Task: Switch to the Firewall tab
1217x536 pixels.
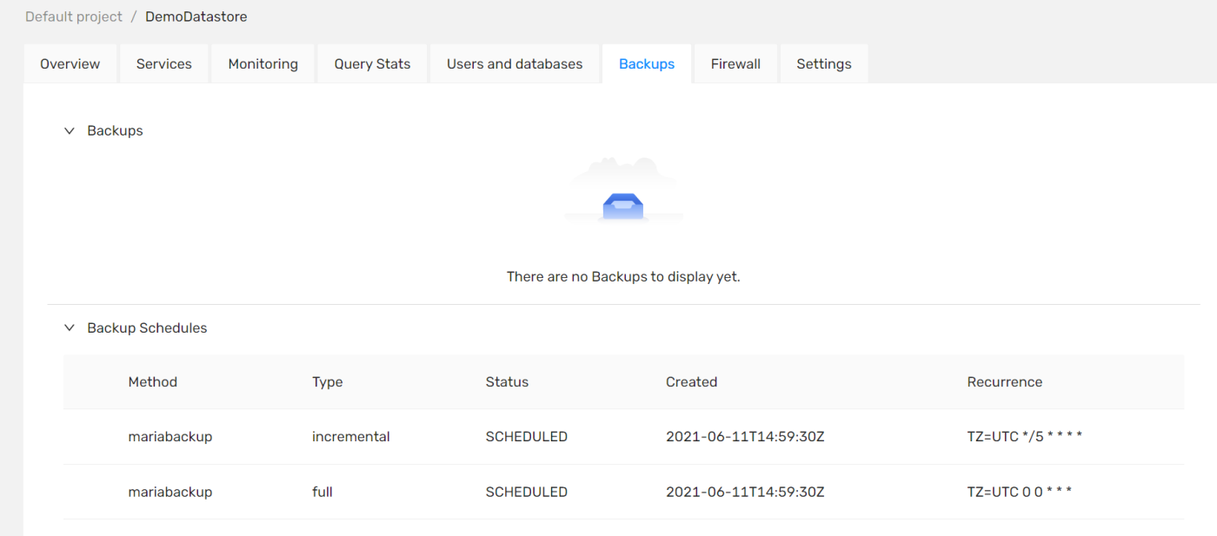Action: (x=735, y=63)
